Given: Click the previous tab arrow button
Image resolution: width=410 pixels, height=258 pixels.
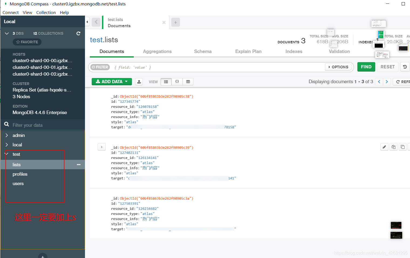Looking at the screenshot, I should (96, 22).
